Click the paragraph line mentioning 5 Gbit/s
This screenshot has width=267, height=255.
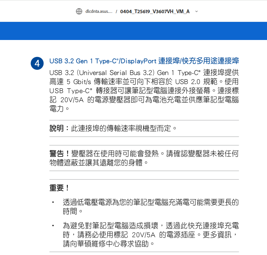tap(144, 82)
